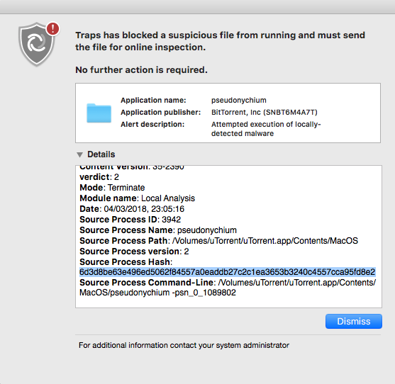This screenshot has height=384, width=395.
Task: Click the Alert description malware text
Action: coord(266,128)
